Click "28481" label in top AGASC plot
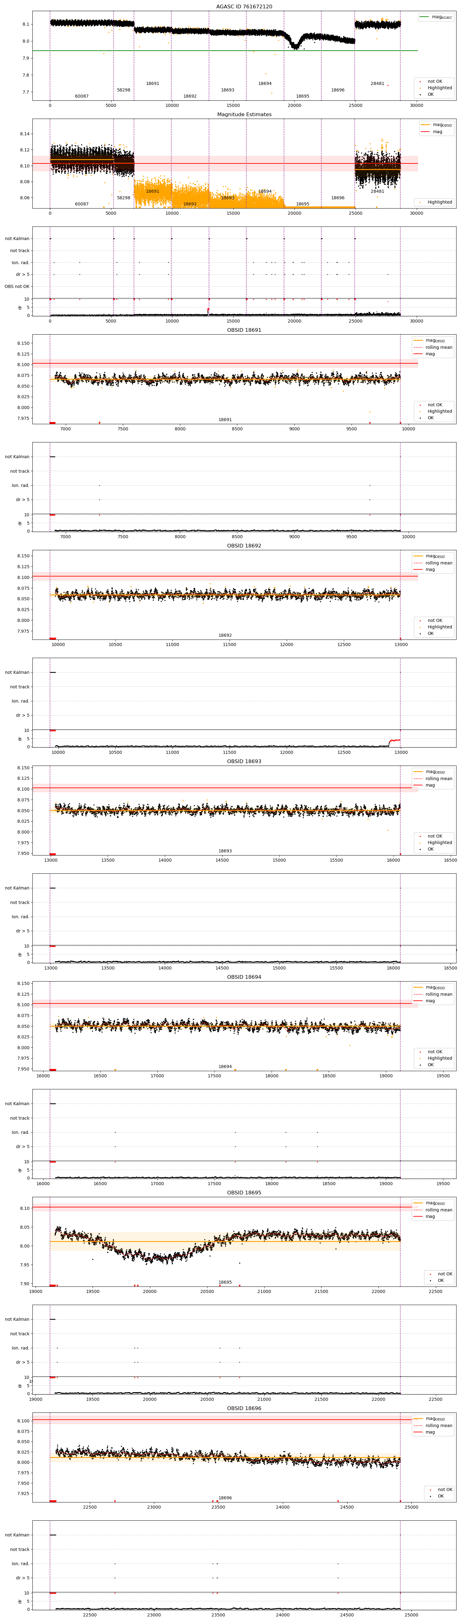463x1622 pixels. point(377,84)
